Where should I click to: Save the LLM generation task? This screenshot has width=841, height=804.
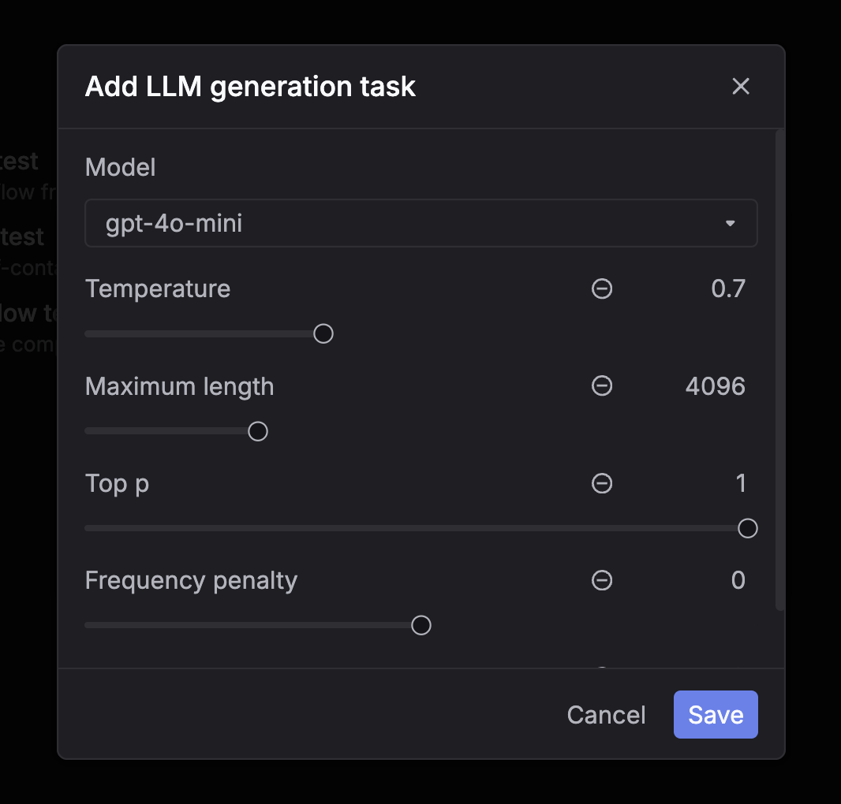(x=715, y=714)
